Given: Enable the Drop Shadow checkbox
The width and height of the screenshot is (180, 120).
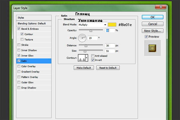Looking at the screenshot, I should pos(19,88).
